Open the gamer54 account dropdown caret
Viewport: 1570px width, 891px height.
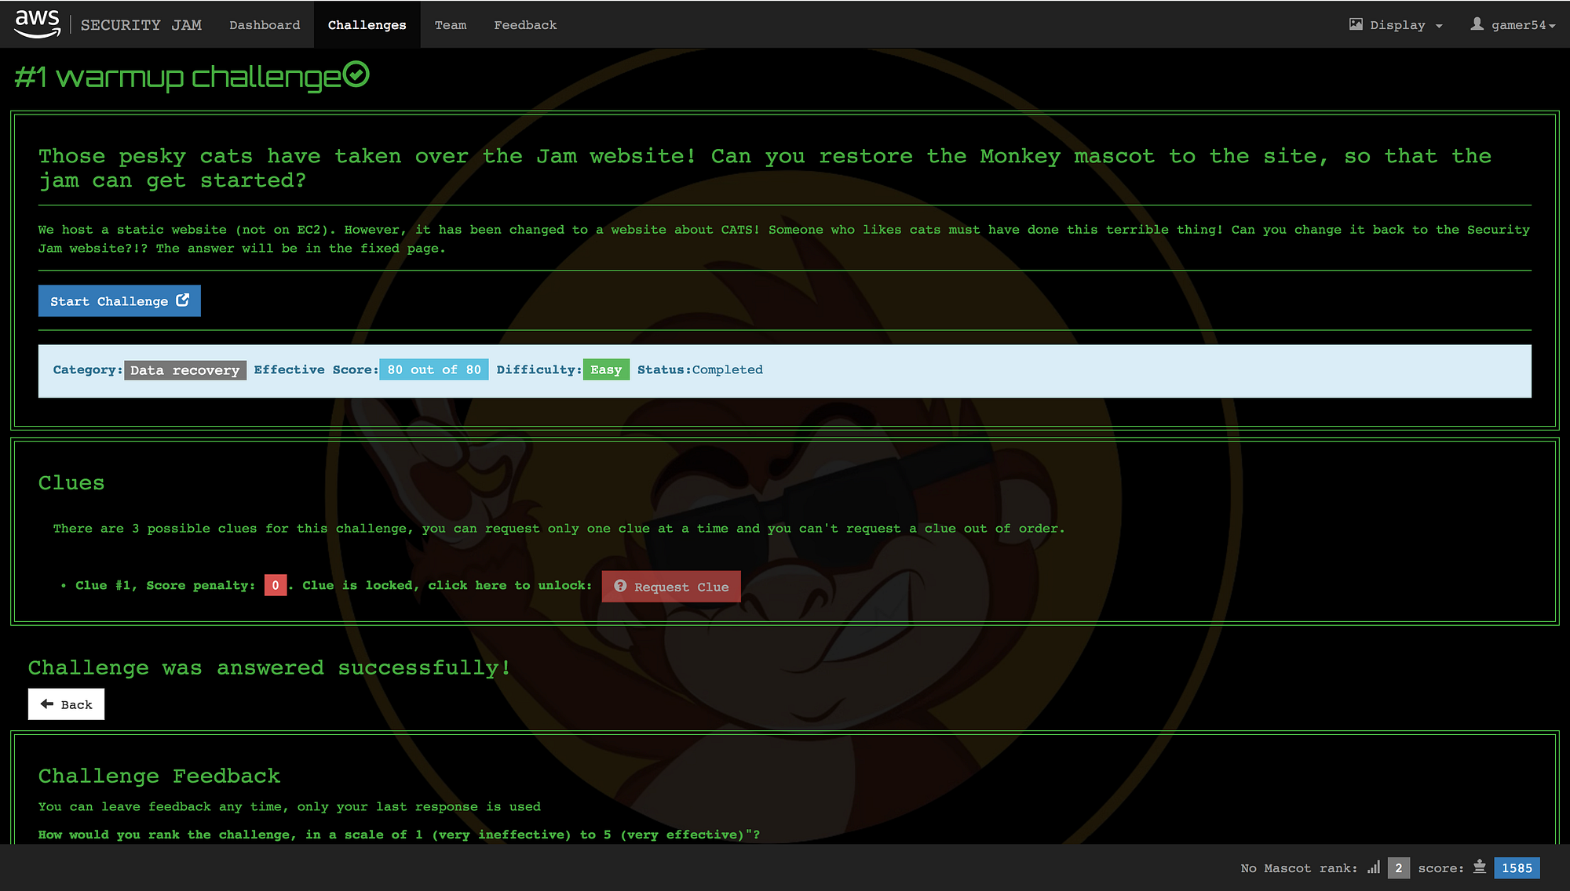coord(1552,26)
